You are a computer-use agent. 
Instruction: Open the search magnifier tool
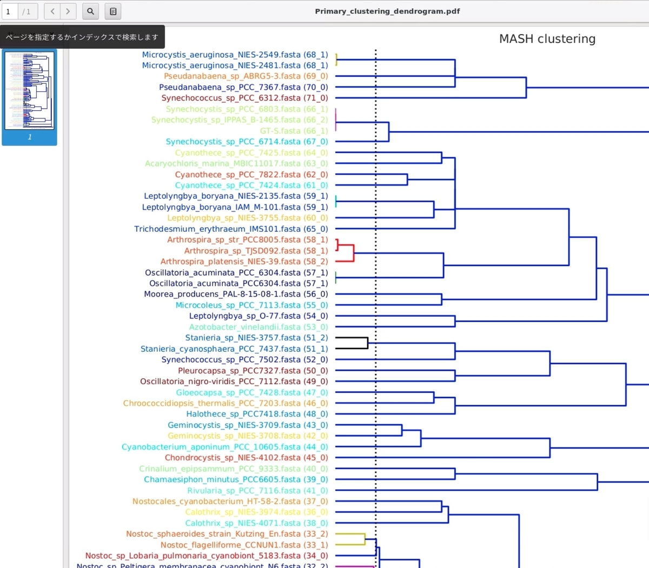click(90, 11)
